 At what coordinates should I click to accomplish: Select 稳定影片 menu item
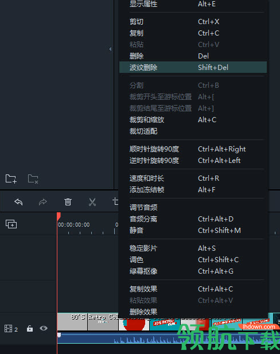(193, 248)
